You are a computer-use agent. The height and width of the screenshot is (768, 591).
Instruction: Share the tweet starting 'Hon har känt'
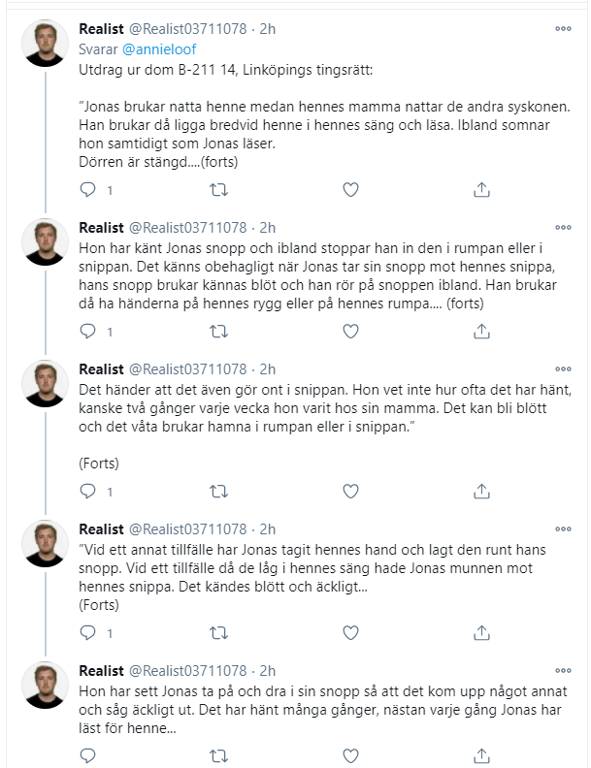tap(481, 332)
